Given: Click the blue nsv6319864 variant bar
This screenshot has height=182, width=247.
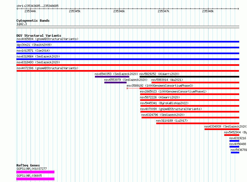Looking at the screenshot, I should 128,59.
